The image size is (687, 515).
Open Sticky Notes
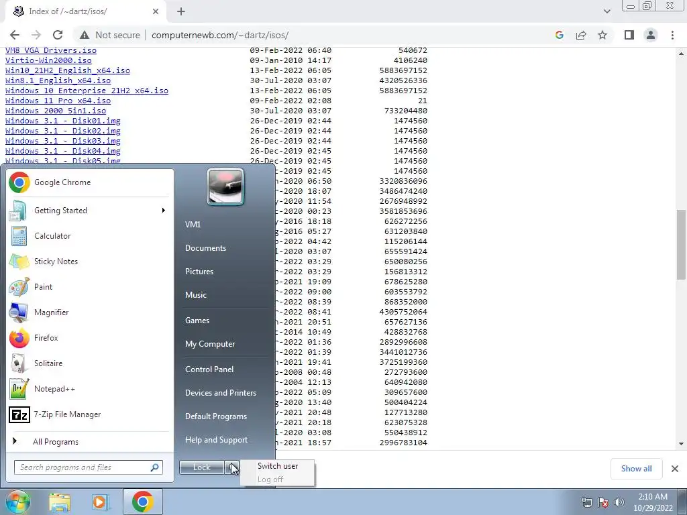coord(90,262)
